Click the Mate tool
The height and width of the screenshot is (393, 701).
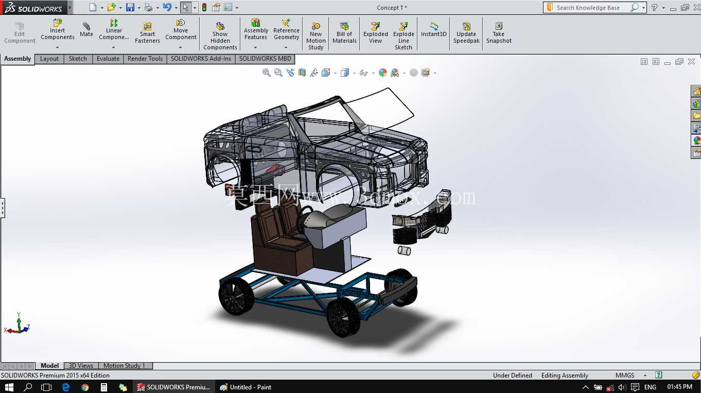click(86, 30)
